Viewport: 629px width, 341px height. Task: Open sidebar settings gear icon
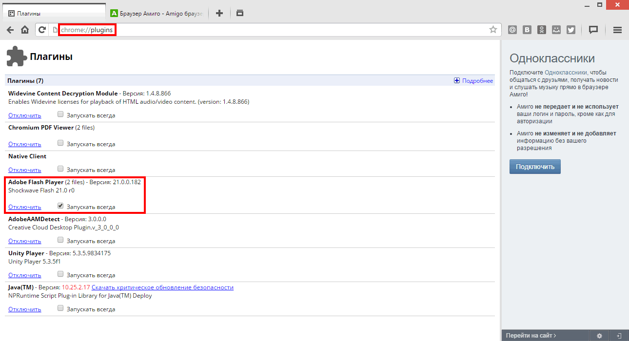pyautogui.click(x=599, y=336)
